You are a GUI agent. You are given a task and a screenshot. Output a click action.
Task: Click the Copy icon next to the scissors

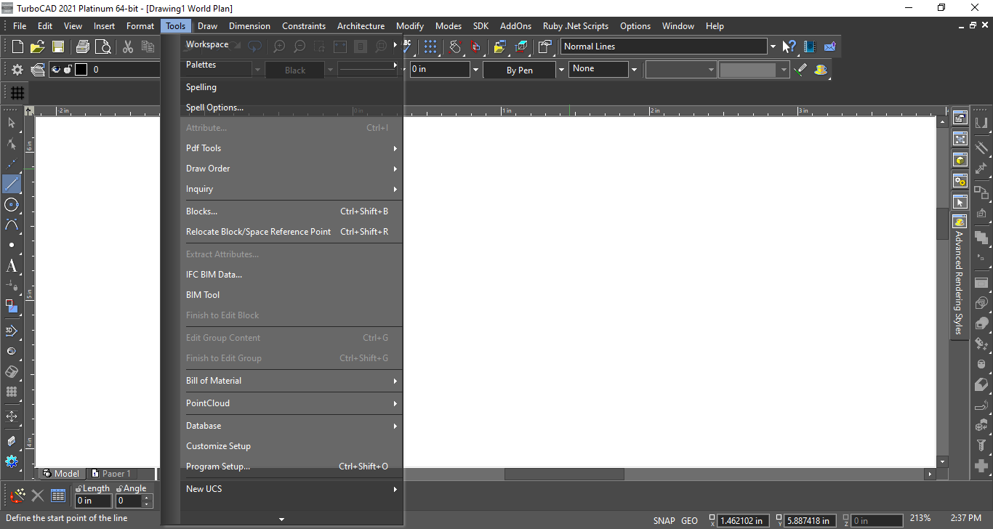[148, 47]
